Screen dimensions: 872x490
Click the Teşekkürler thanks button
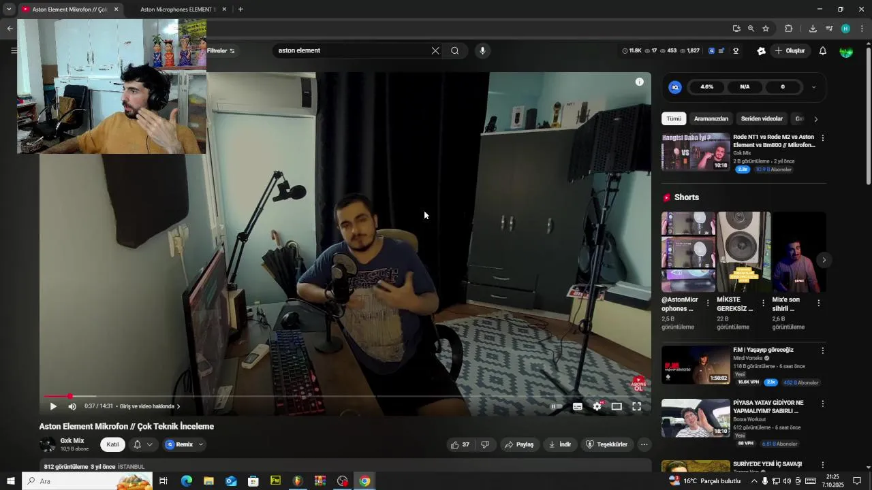pyautogui.click(x=606, y=444)
